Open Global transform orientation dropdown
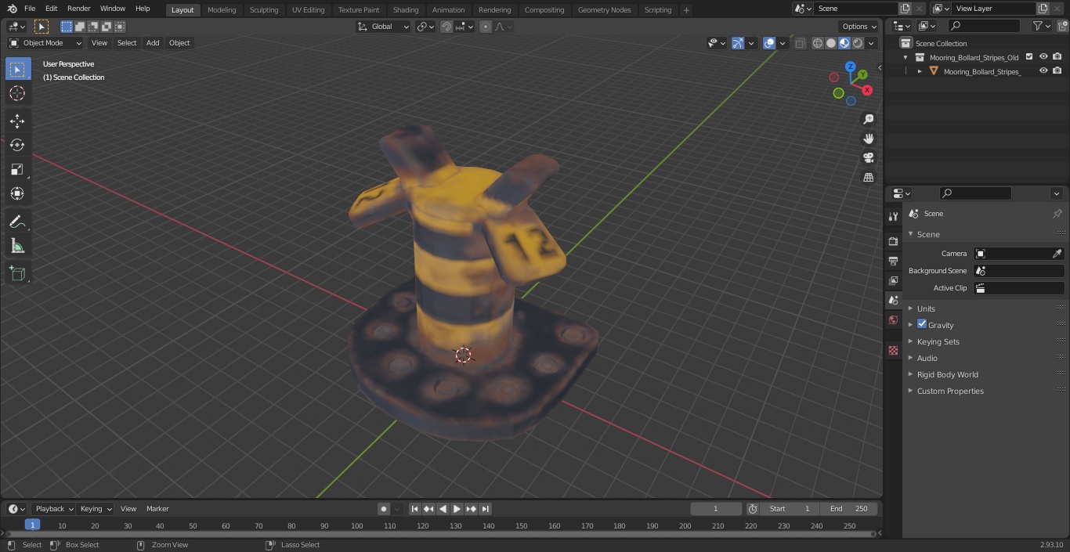The width and height of the screenshot is (1070, 552). coord(384,27)
